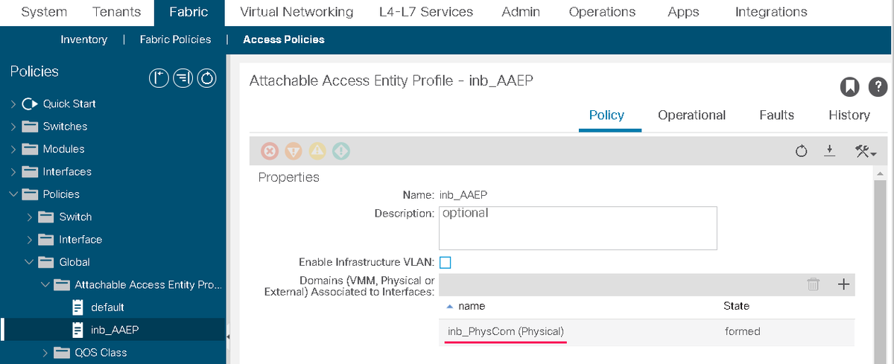The height and width of the screenshot is (364, 894).
Task: Open the Fabric Policies submenu link
Action: pos(175,39)
